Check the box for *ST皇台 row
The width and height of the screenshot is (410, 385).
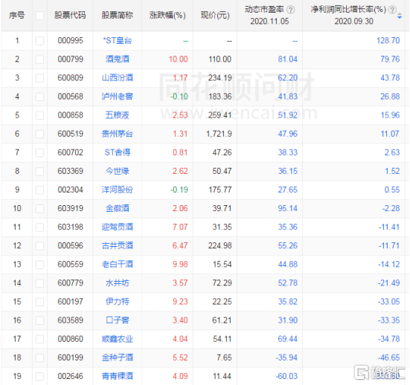click(39, 41)
